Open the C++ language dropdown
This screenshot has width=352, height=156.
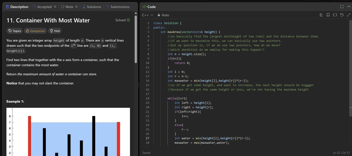click(148, 15)
